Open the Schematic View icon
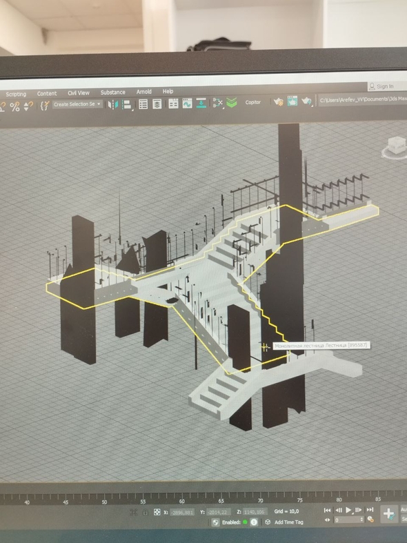The width and height of the screenshot is (407, 543). pyautogui.click(x=218, y=103)
